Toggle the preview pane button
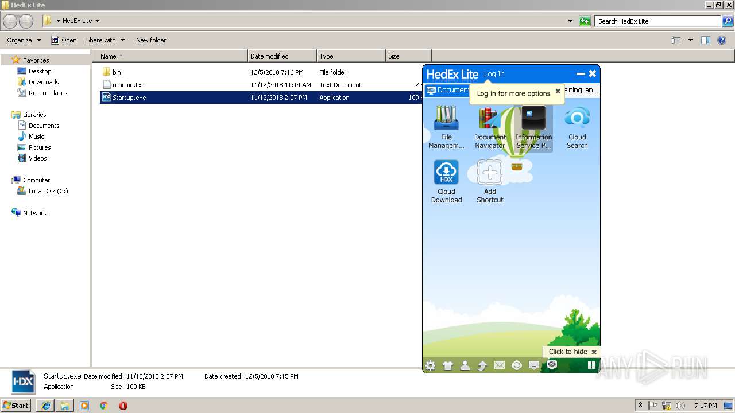This screenshot has height=413, width=735. pyautogui.click(x=706, y=40)
